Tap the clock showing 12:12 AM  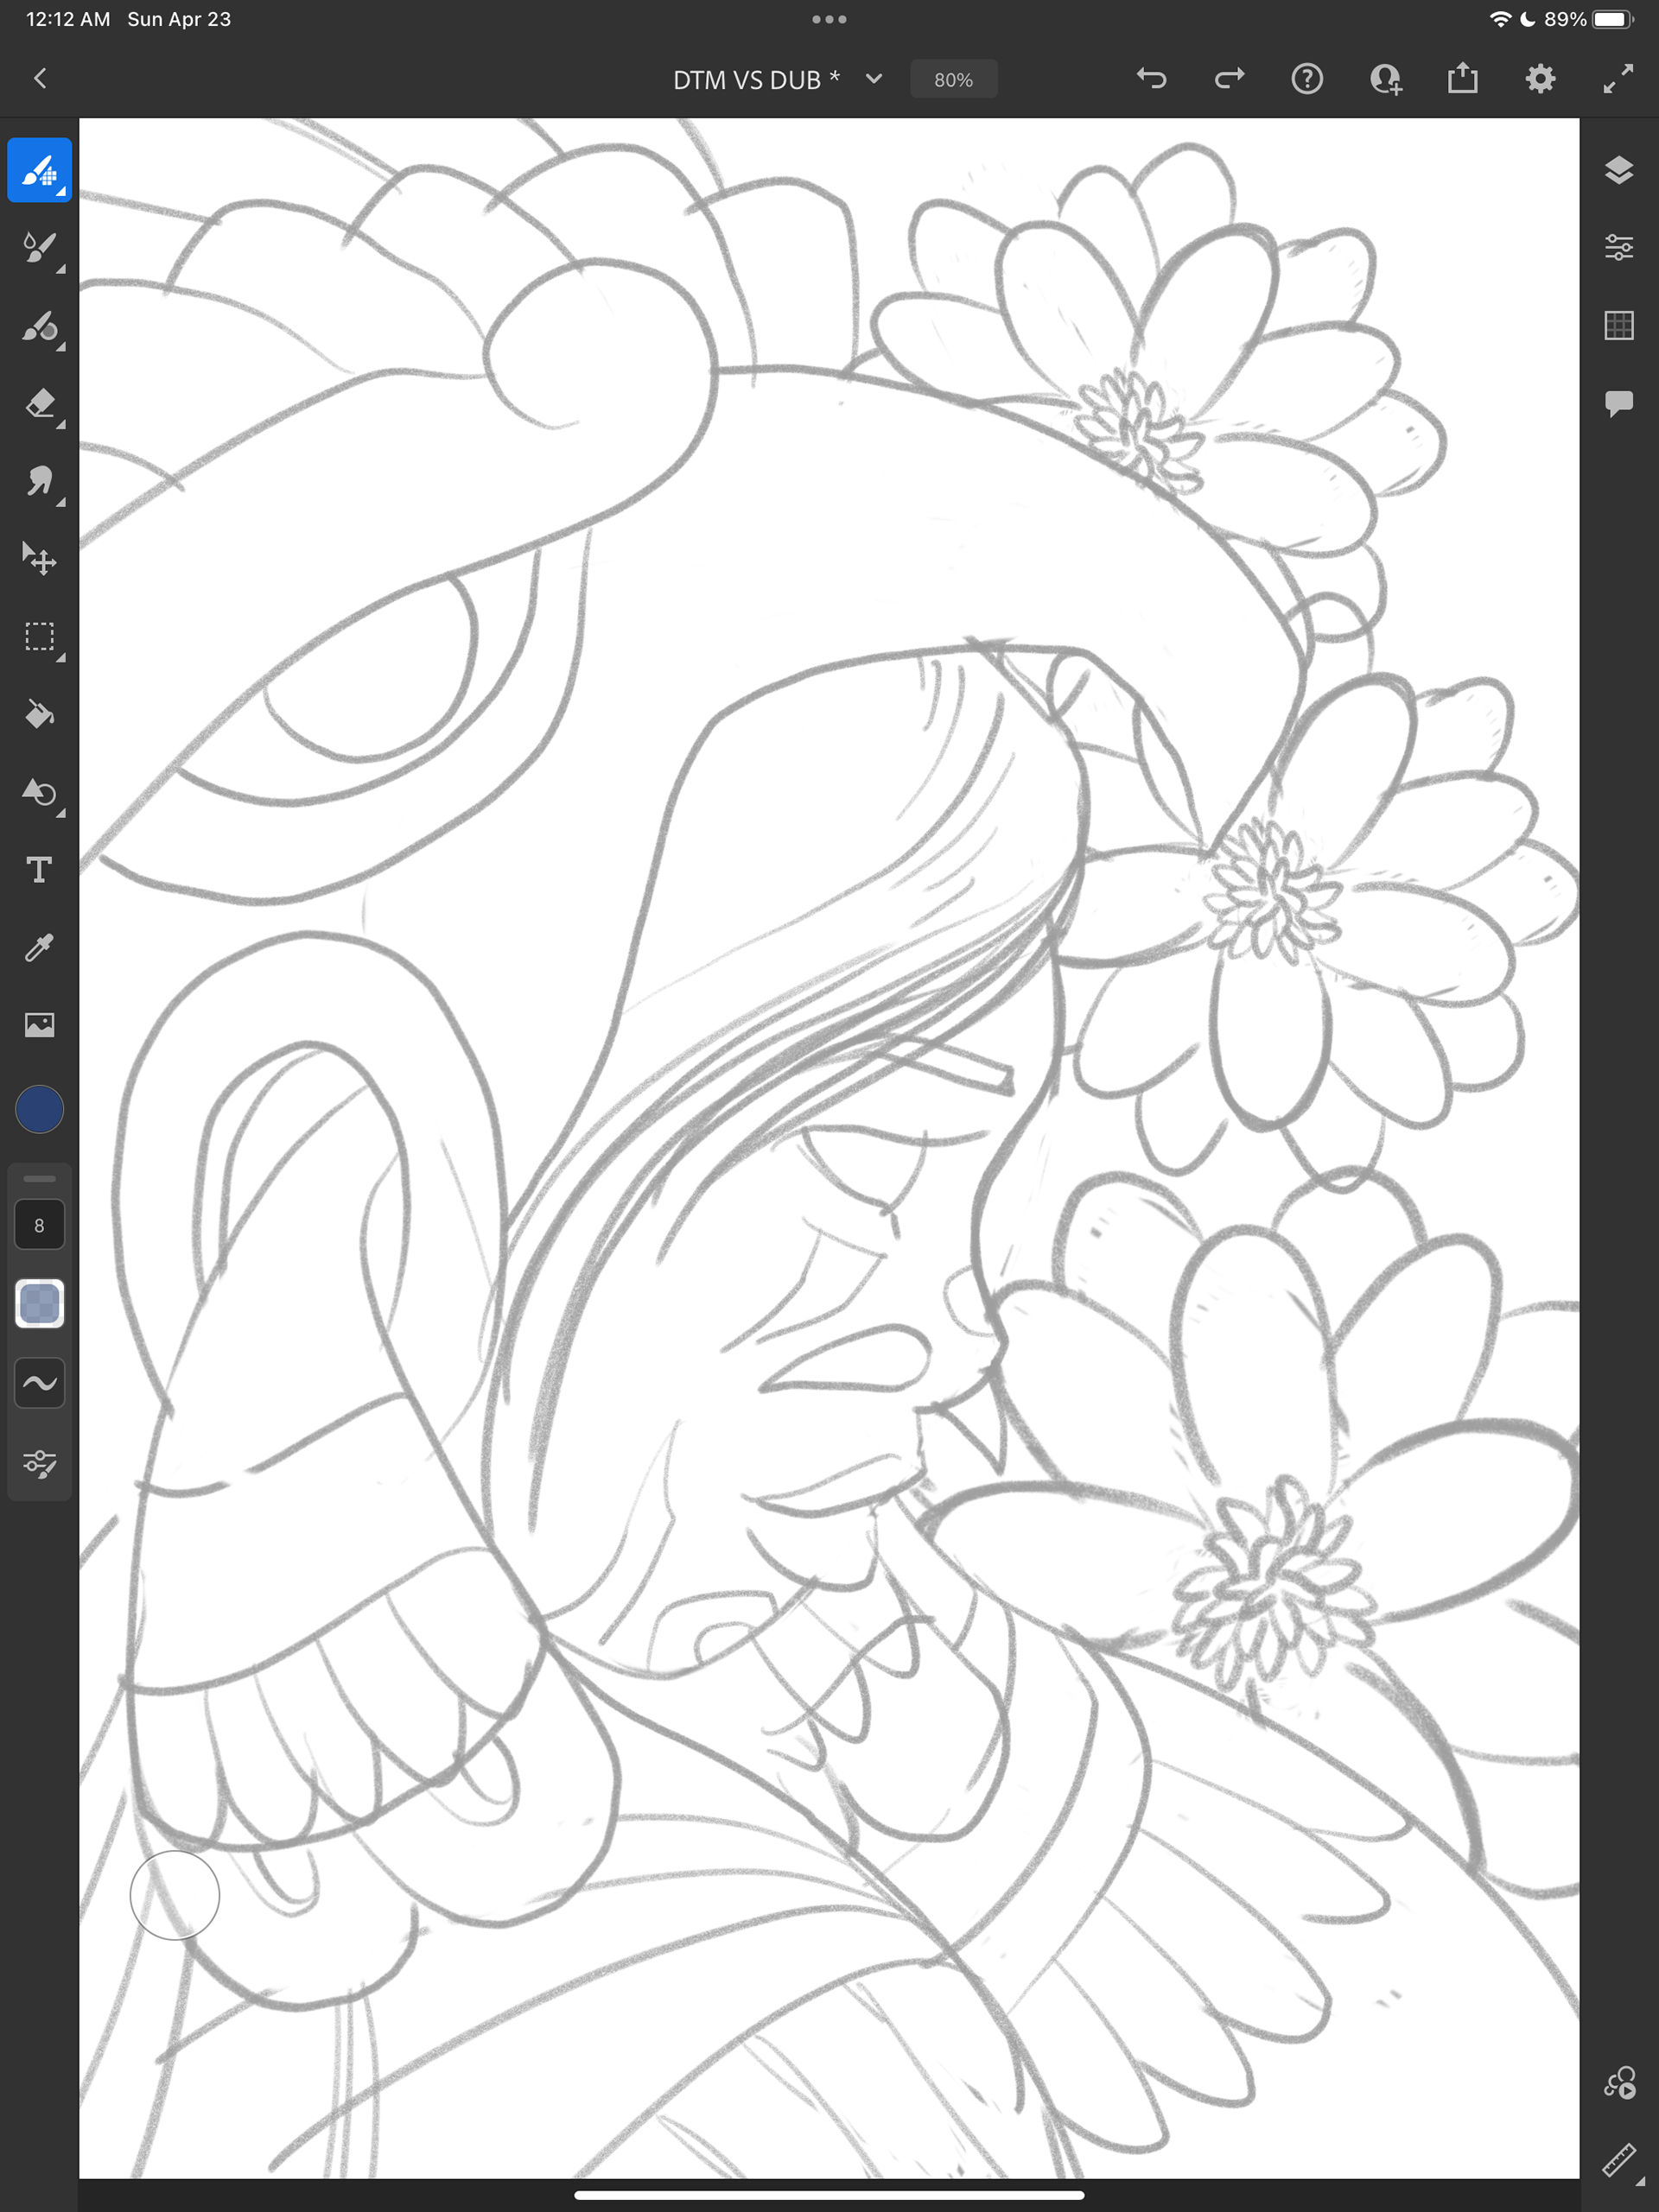[68, 19]
